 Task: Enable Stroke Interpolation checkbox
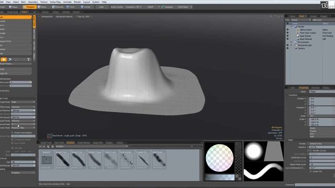click(12, 133)
